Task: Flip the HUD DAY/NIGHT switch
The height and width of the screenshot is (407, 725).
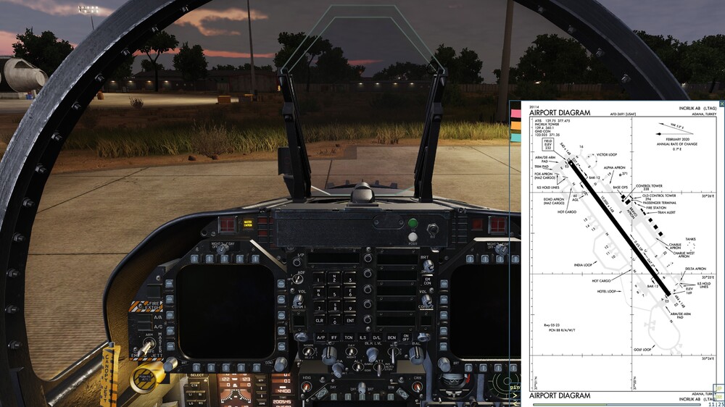Action: (352, 351)
